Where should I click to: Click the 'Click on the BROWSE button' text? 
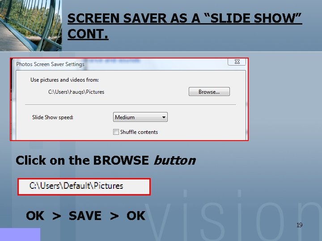click(x=106, y=160)
